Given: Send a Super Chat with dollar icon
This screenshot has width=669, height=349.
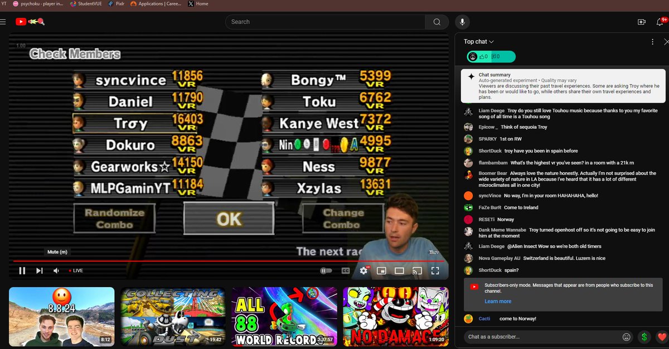Looking at the screenshot, I should [644, 337].
